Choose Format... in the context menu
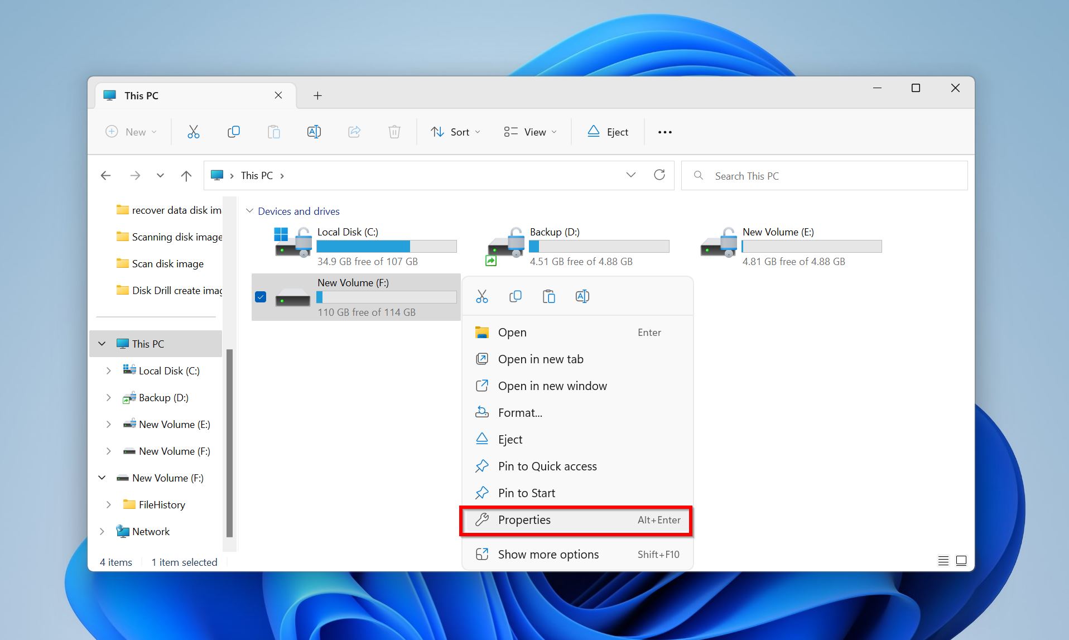The width and height of the screenshot is (1069, 640). [520, 413]
